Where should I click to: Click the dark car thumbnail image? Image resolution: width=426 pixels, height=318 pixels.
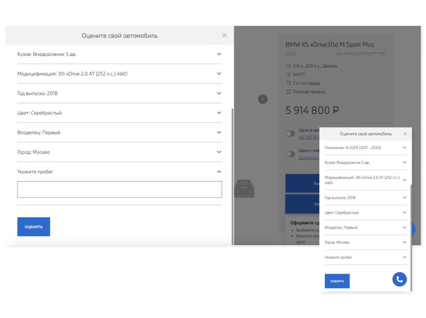tap(244, 188)
